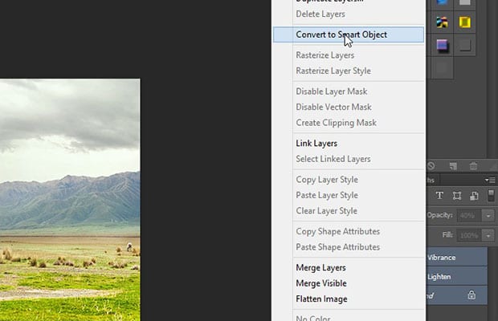Choose Flatten Image
Viewport: 498px width, 321px height.
321,299
